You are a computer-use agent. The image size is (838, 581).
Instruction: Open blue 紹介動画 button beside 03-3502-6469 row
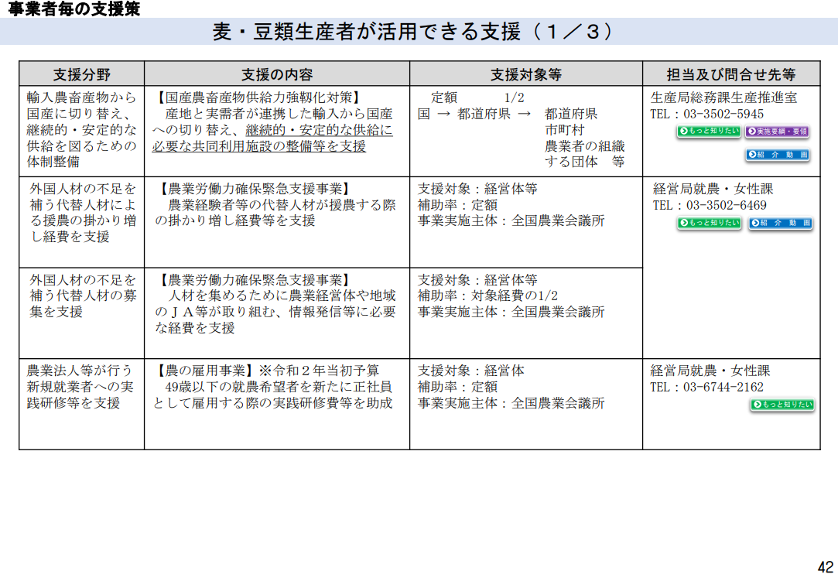coord(781,222)
